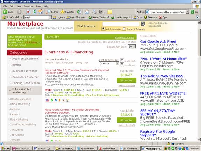Open the RoboForm2Go toolbar button
The image size is (201, 151).
[12, 17]
